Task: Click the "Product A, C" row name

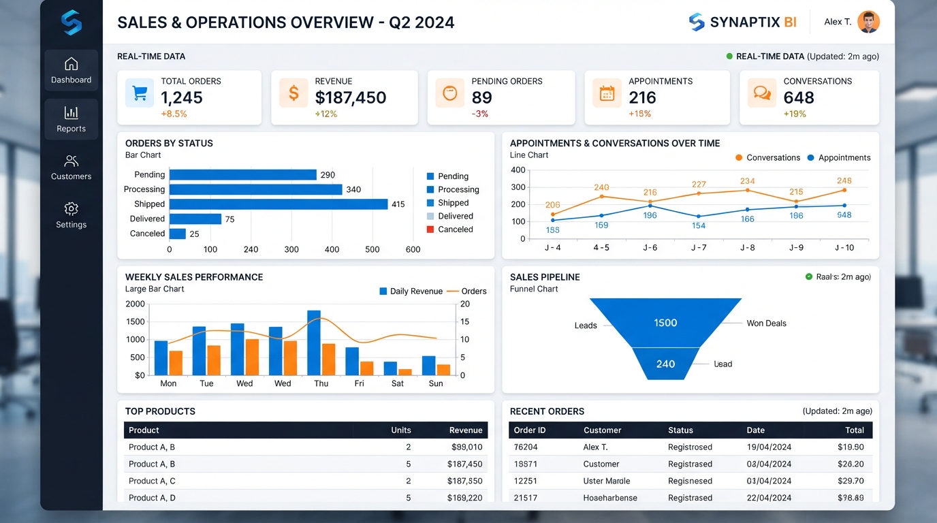Action: [x=152, y=481]
